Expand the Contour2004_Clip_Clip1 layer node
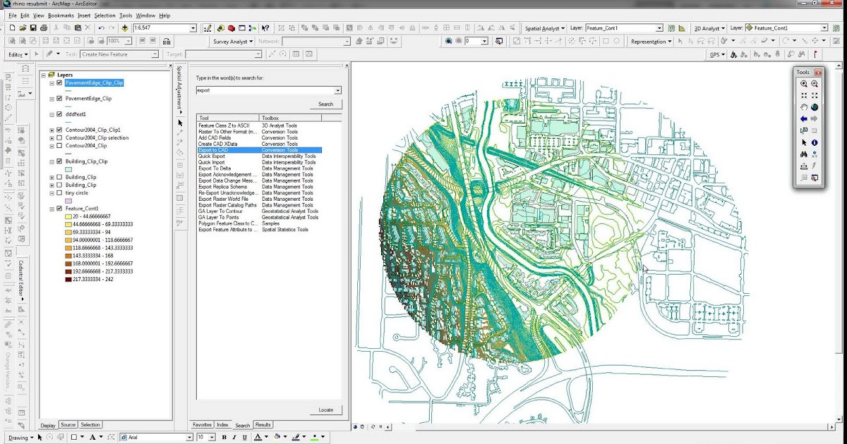The width and height of the screenshot is (847, 444). (x=52, y=130)
